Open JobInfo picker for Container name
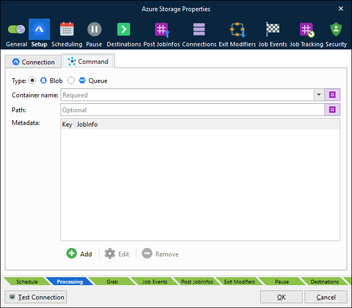This screenshot has height=308, width=352. click(x=332, y=95)
